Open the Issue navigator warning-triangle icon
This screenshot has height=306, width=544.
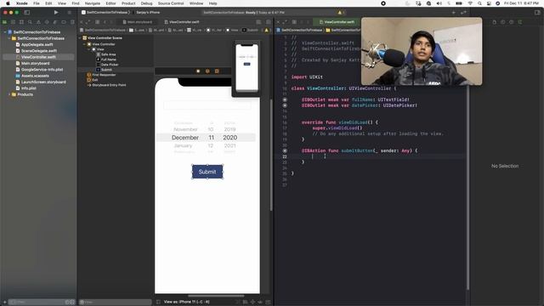[38, 22]
